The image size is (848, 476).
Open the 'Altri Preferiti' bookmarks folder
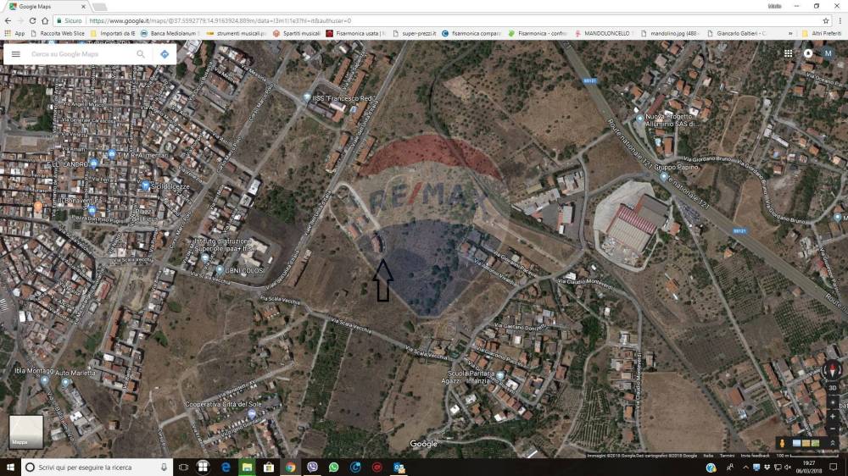point(822,34)
